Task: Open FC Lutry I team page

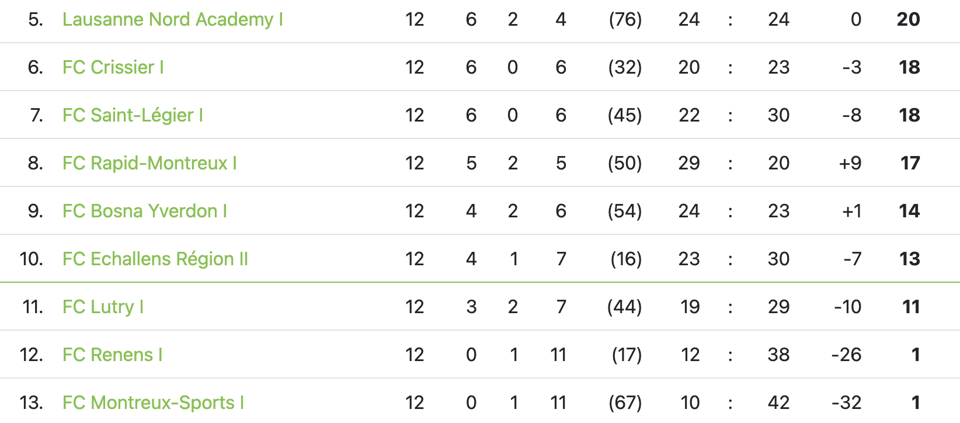Action: tap(103, 307)
